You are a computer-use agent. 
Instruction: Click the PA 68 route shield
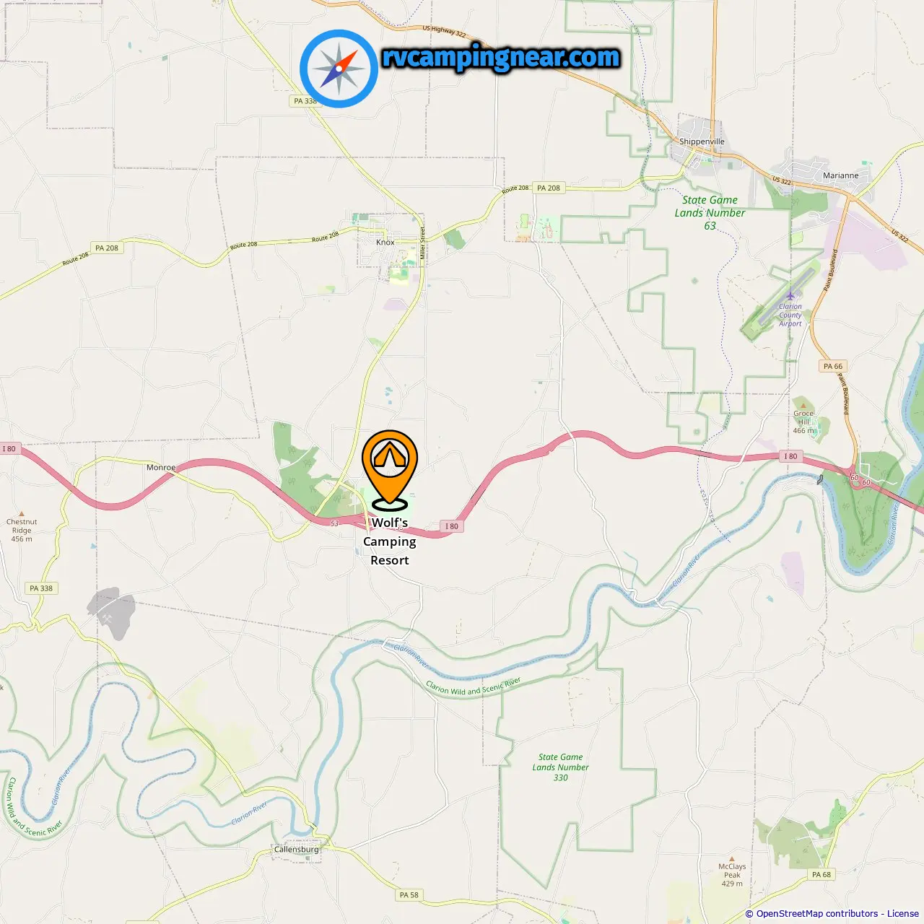click(x=821, y=874)
